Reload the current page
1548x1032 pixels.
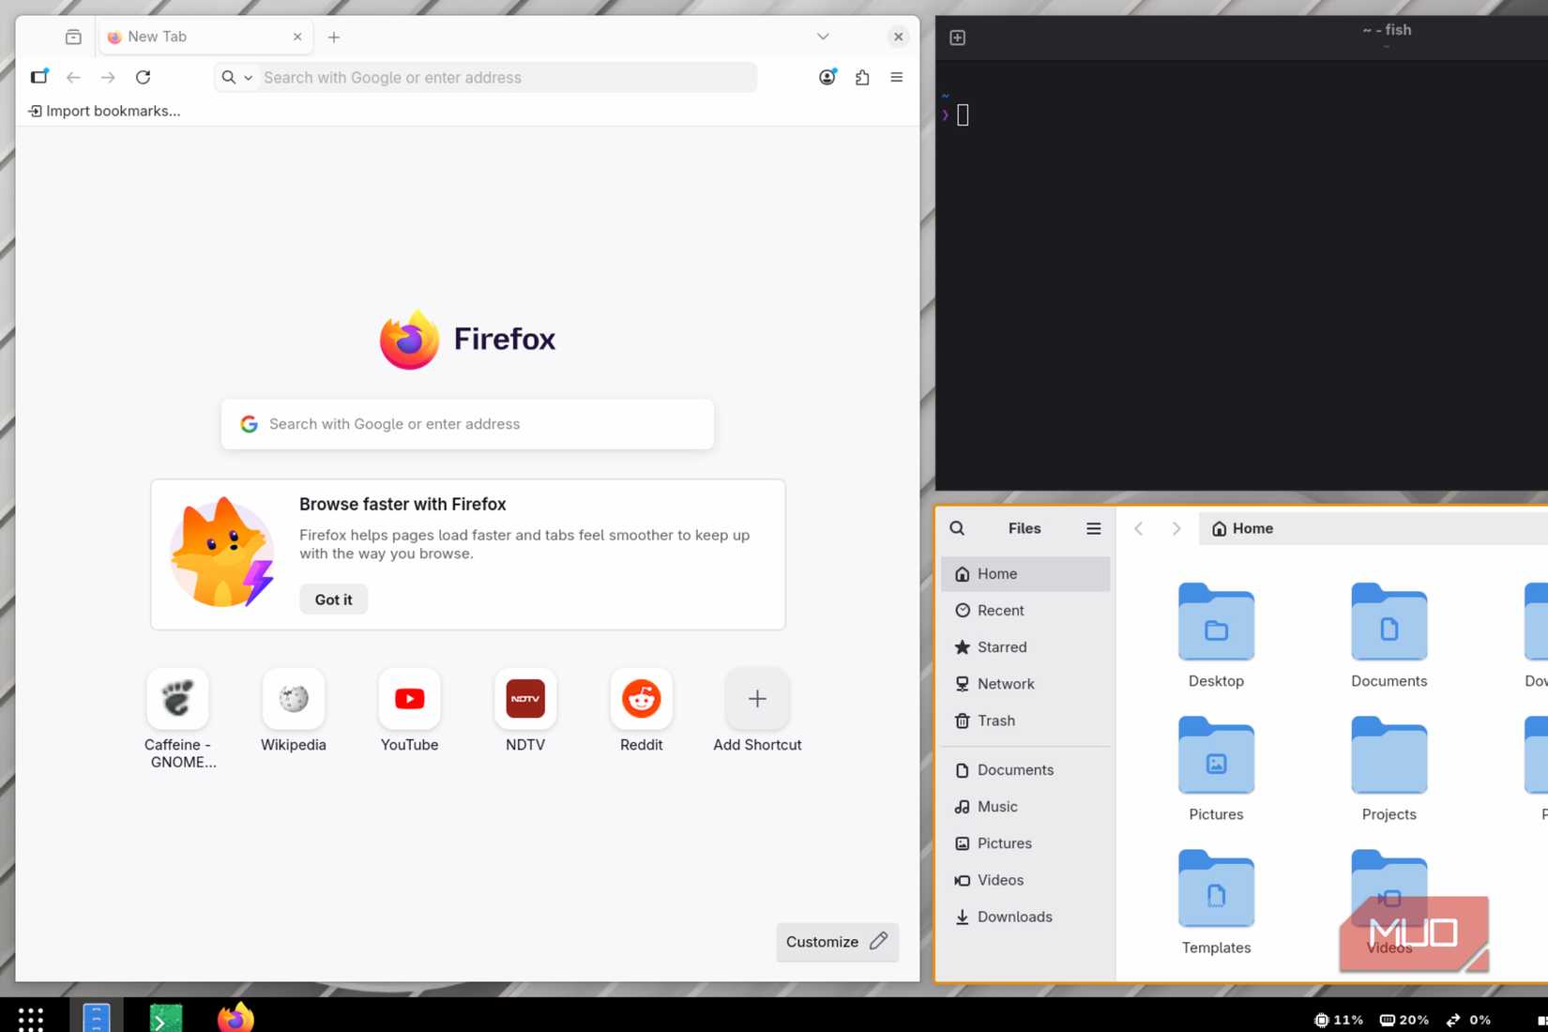(x=143, y=77)
